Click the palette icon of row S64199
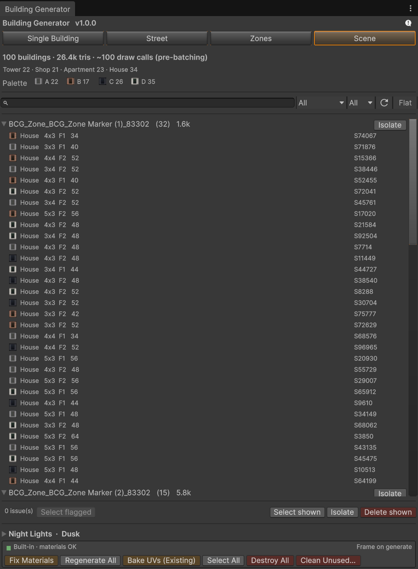This screenshot has height=569, width=418. (x=13, y=481)
